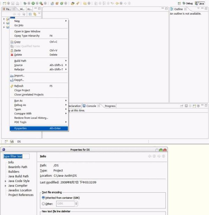
Task: Open the External Tools dropdown arrow
Action: click(x=45, y=3)
